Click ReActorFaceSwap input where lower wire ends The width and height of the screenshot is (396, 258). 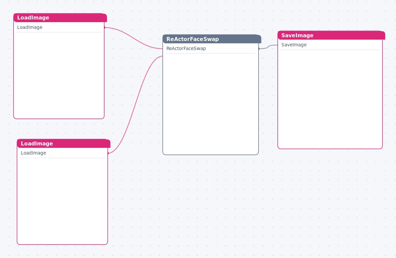tap(163, 56)
